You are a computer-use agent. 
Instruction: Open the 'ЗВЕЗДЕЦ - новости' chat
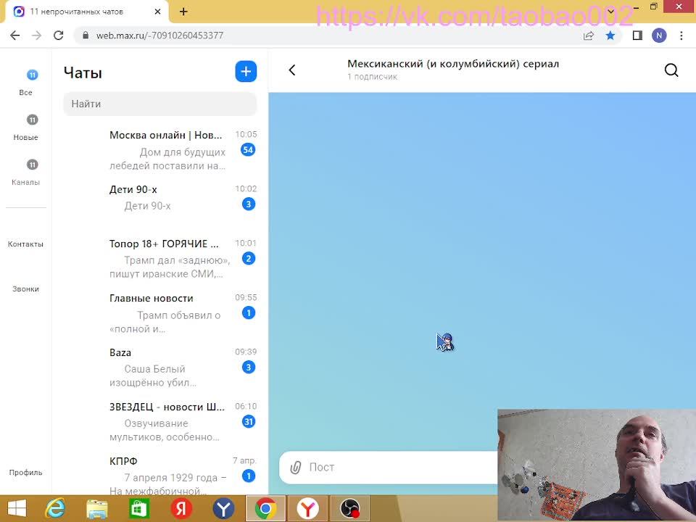click(159, 422)
